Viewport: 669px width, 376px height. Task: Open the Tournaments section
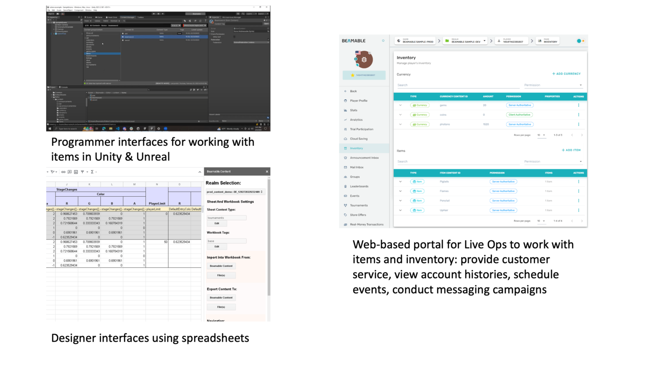pos(359,205)
